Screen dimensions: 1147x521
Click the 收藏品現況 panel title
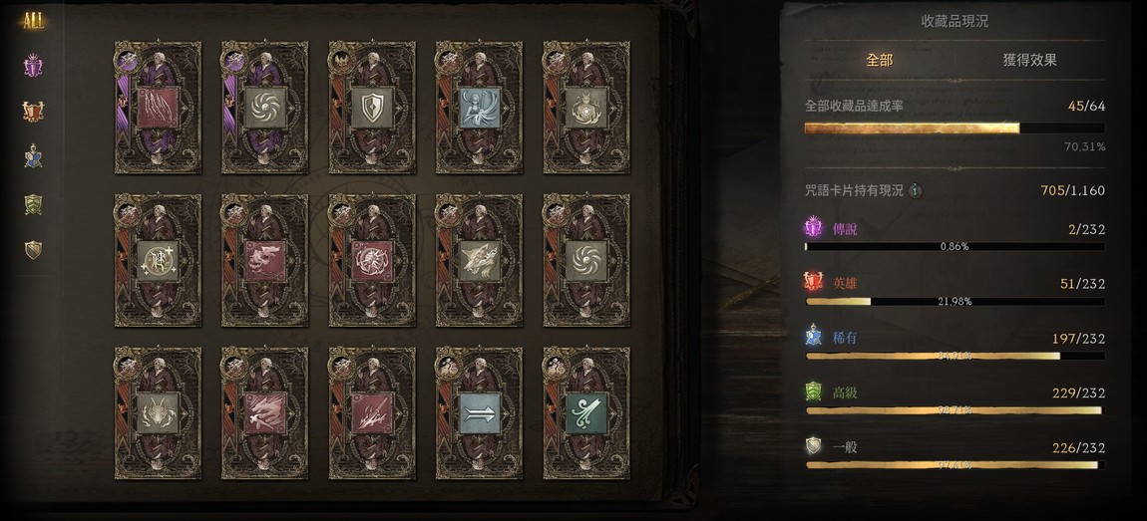(955, 21)
